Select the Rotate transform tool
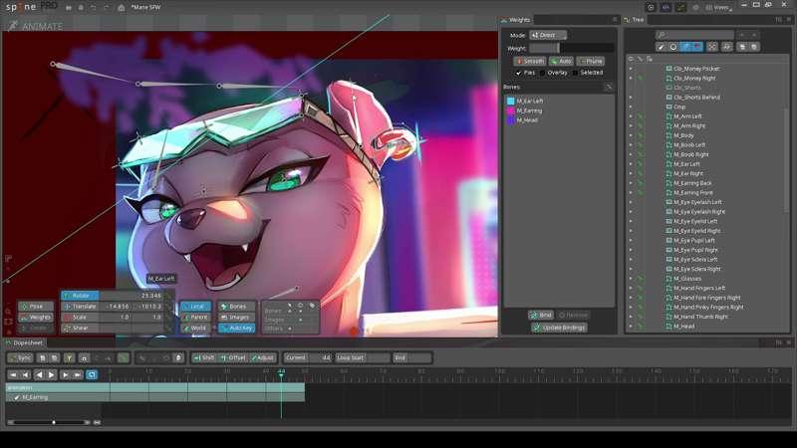 pyautogui.click(x=80, y=295)
